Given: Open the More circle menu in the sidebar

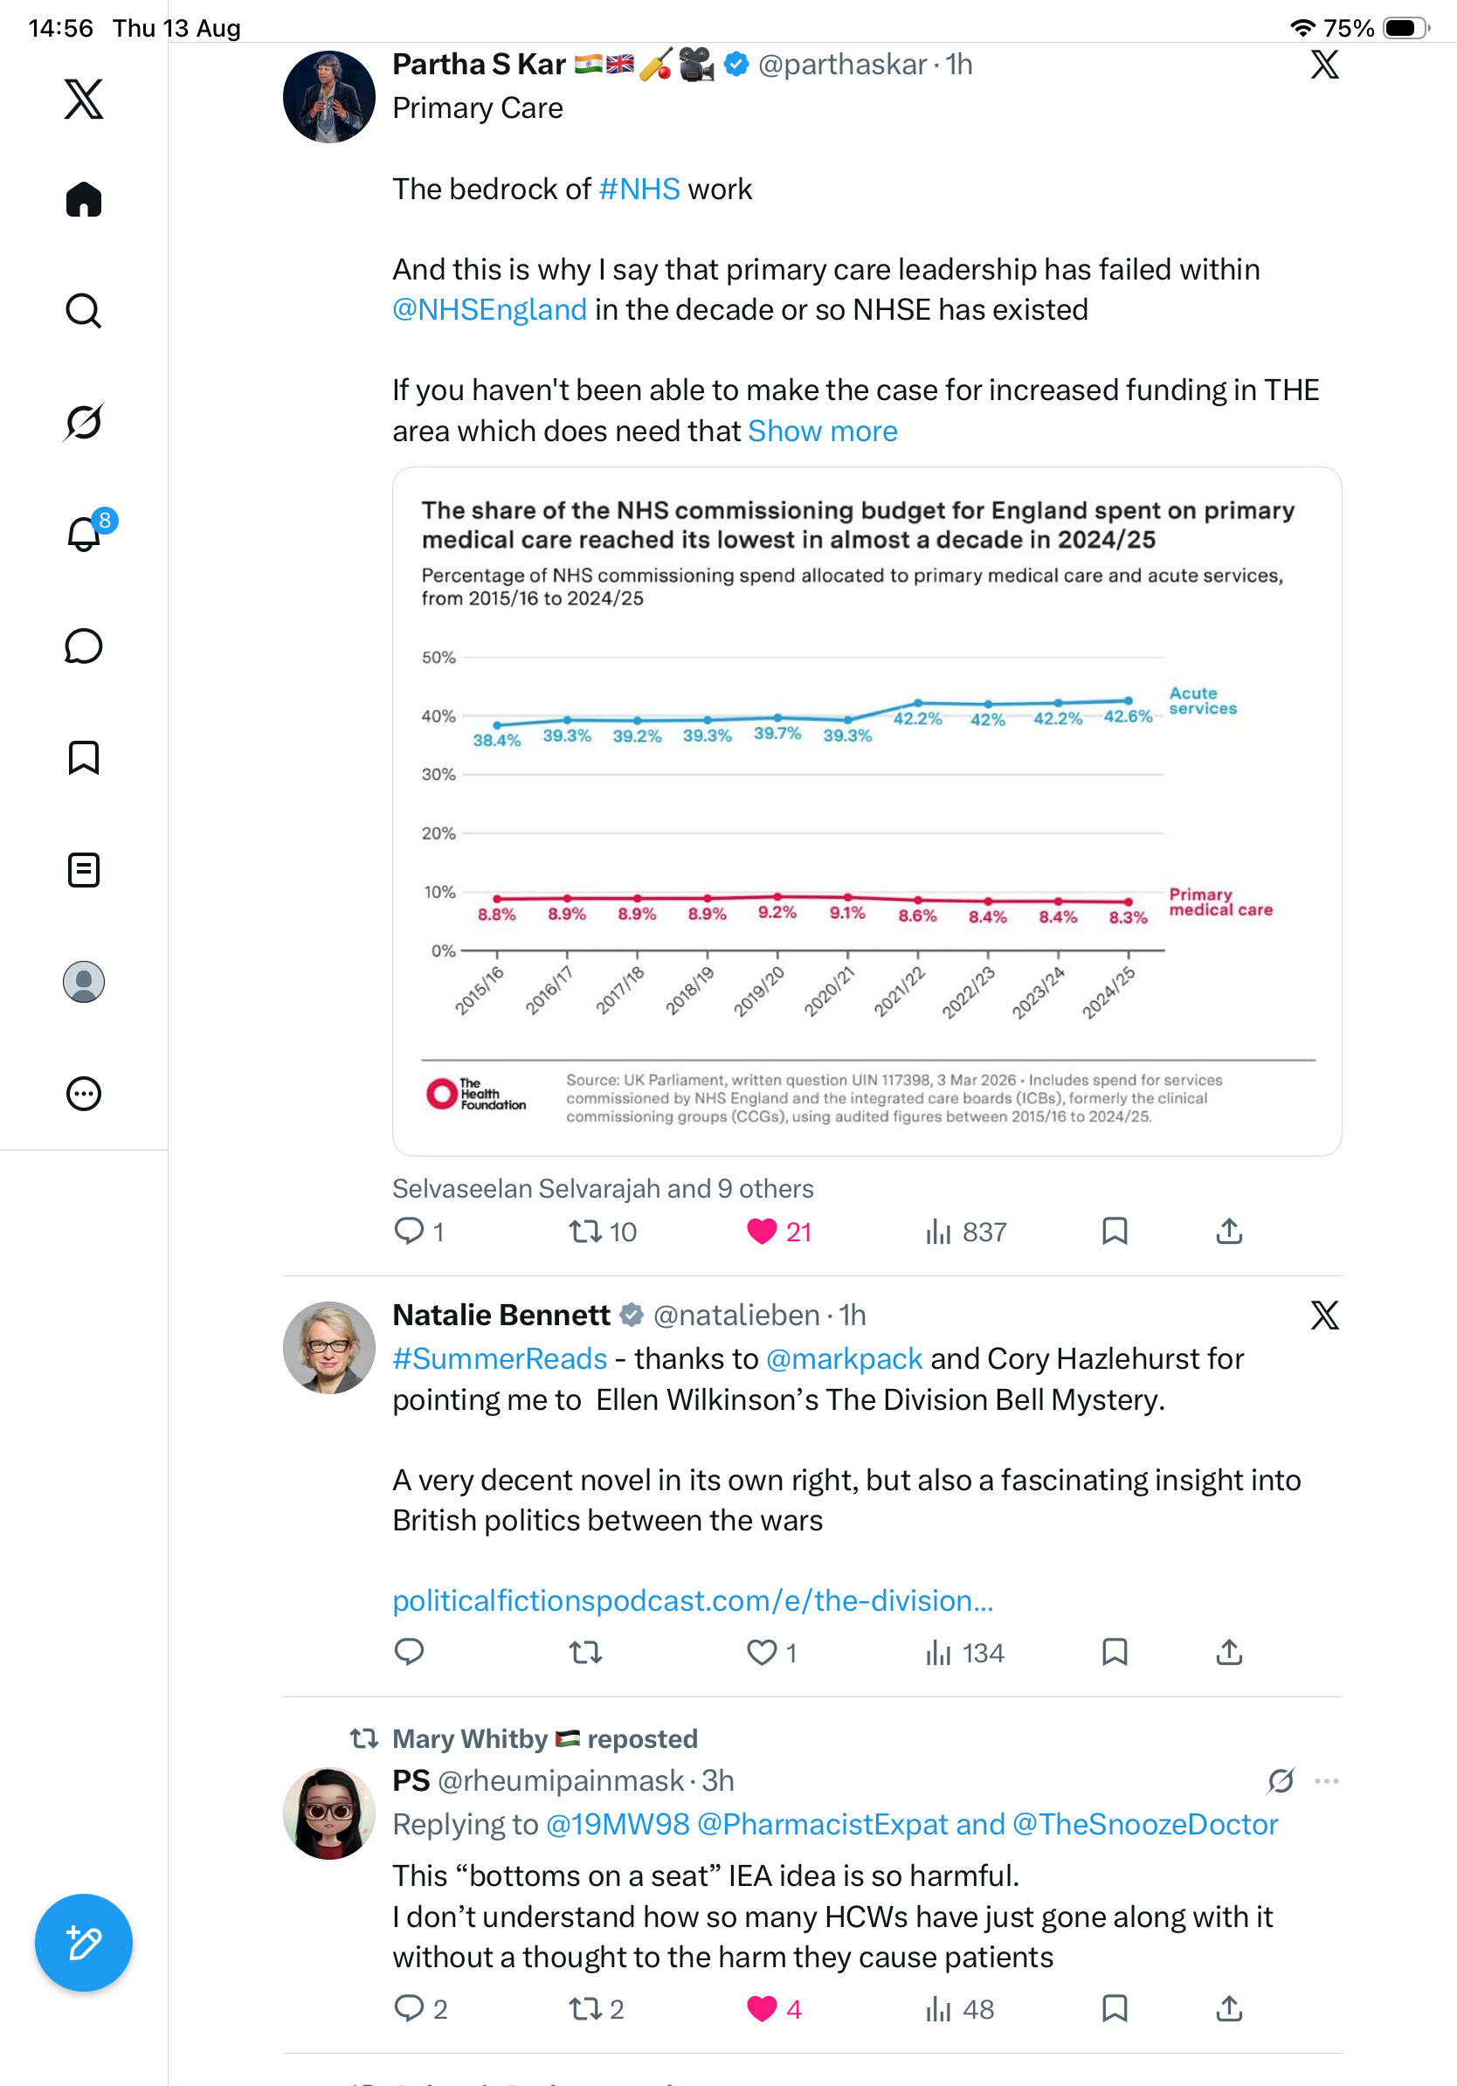Looking at the screenshot, I should tap(84, 1093).
